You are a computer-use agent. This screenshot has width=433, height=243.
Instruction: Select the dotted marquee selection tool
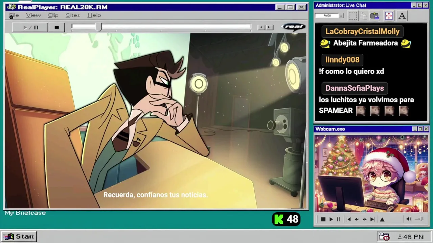click(352, 16)
